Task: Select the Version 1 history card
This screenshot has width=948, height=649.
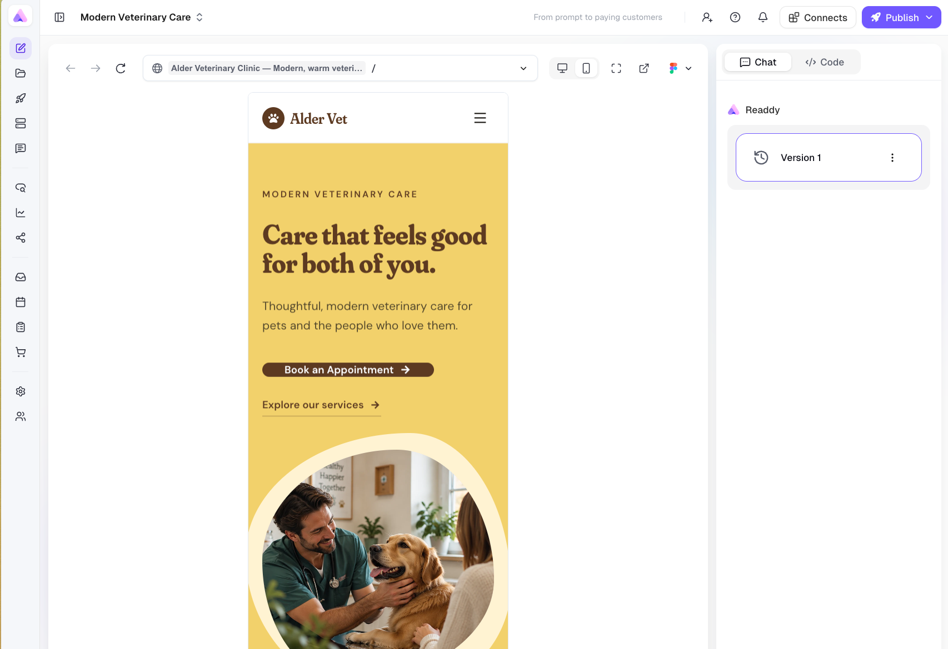Action: coord(829,158)
